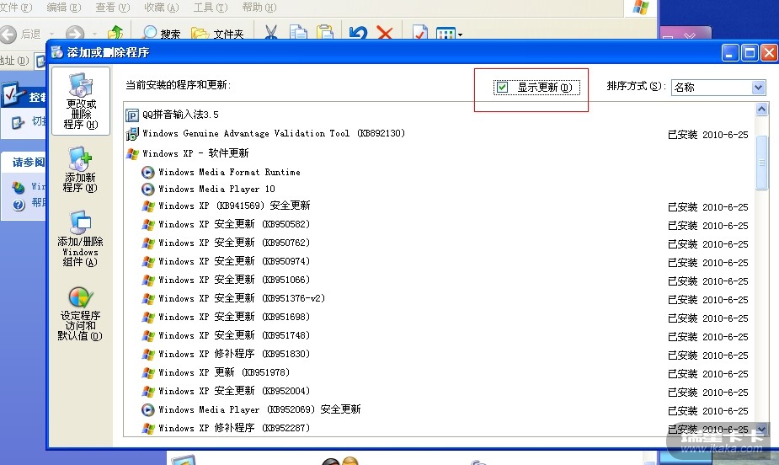Click the Properties icon in Explorer toolbar

(x=419, y=34)
